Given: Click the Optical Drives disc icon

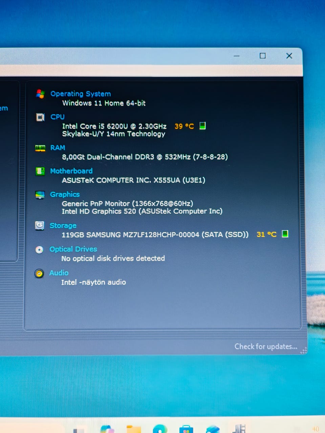Looking at the screenshot, I should (x=39, y=250).
